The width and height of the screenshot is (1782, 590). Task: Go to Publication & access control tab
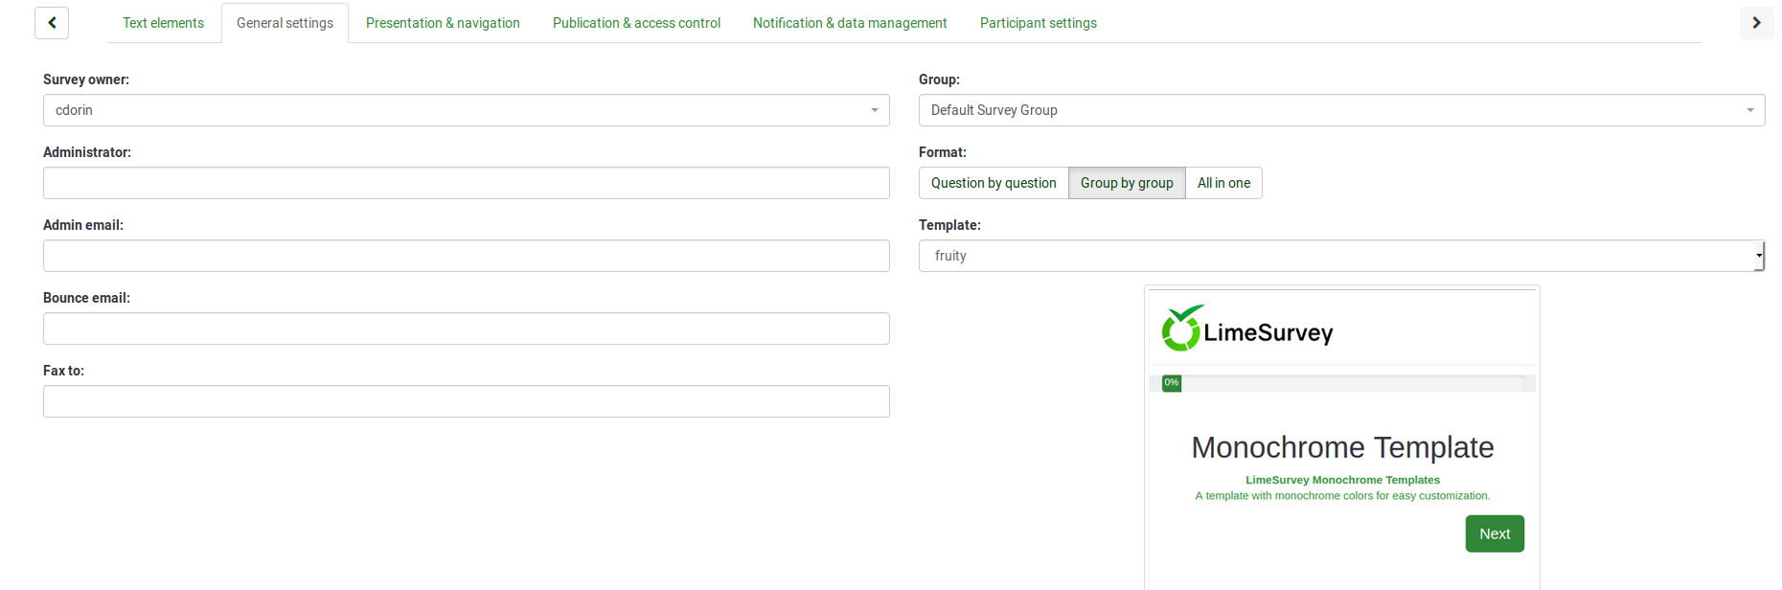point(636,23)
